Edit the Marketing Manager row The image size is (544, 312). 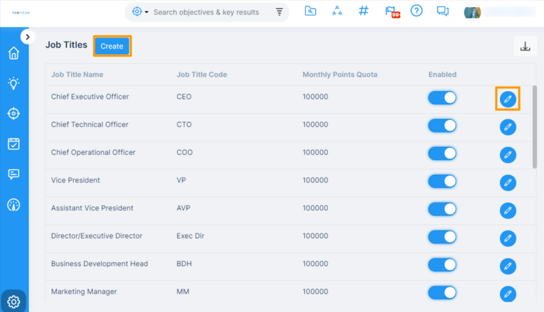point(508,294)
